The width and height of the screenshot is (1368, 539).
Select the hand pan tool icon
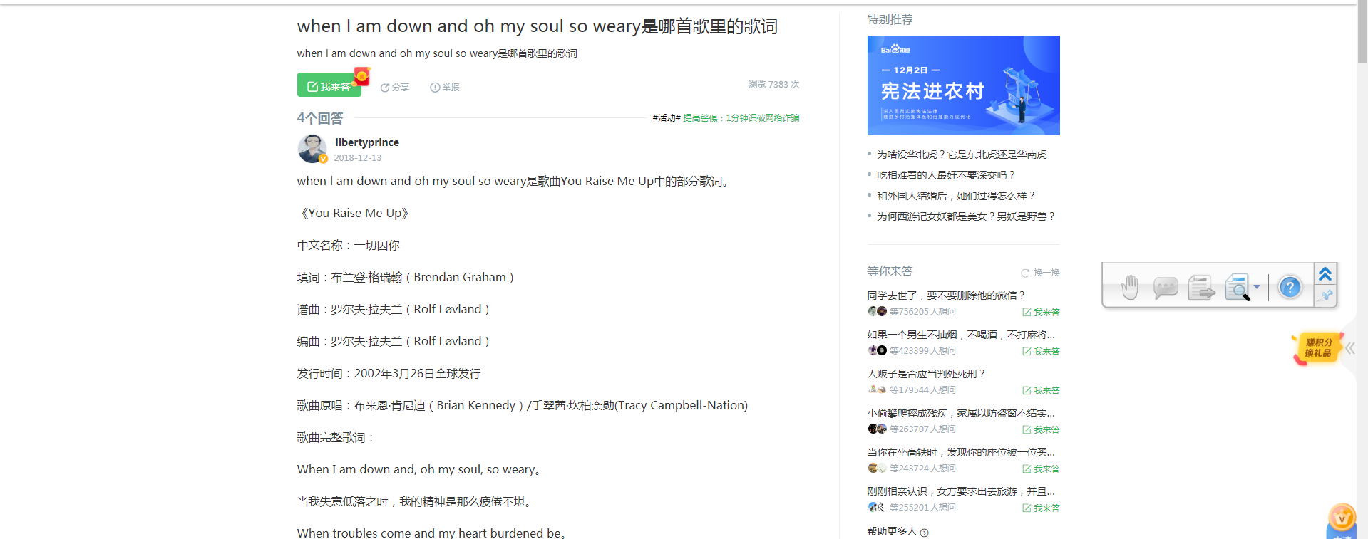tap(1130, 288)
